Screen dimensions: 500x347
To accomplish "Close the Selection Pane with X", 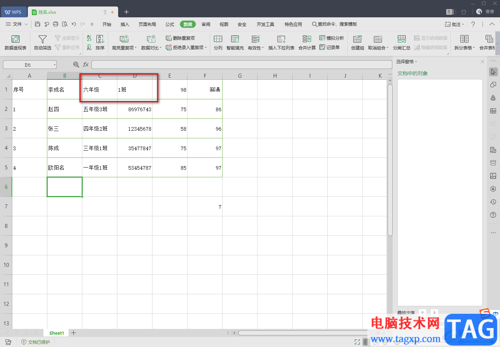I will (482, 62).
